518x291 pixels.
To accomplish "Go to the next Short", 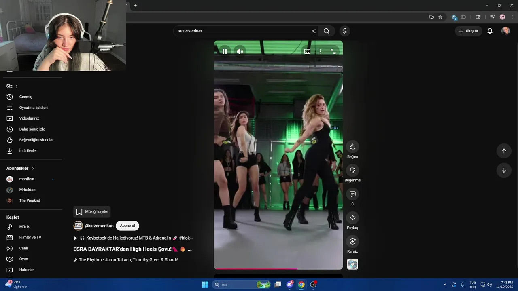I will coord(504,170).
